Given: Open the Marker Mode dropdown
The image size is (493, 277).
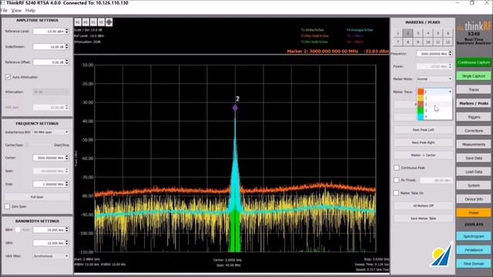Looking at the screenshot, I should click(434, 78).
